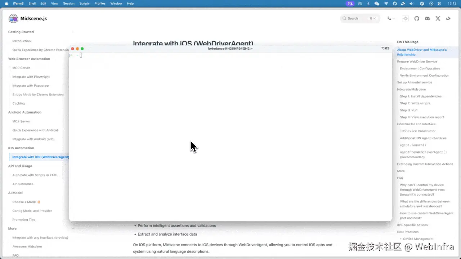Click the Apple menu icon
This screenshot has width=461, height=259.
[x=6, y=3]
